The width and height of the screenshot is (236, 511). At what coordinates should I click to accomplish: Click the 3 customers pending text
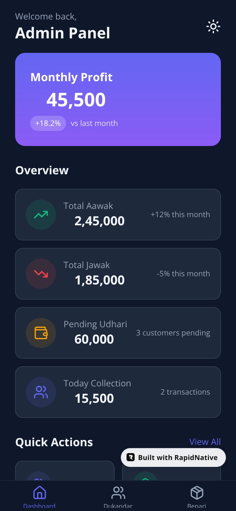click(x=173, y=333)
